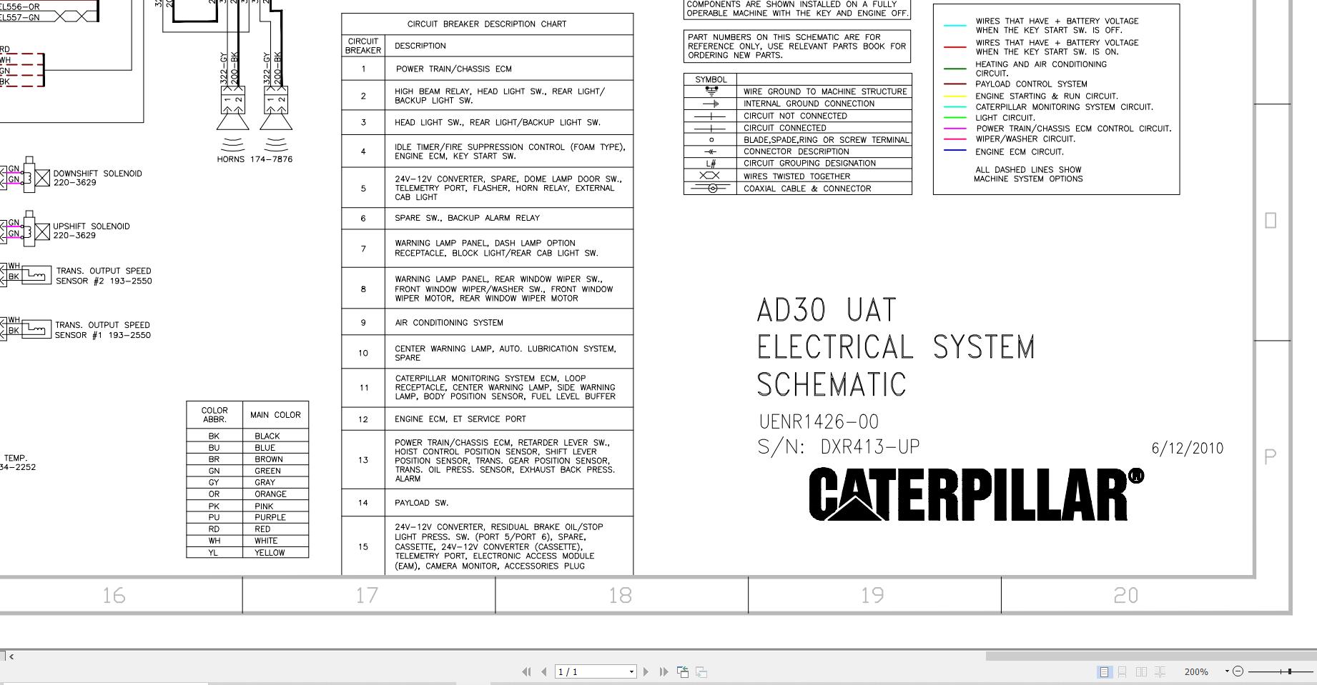Screen dimensions: 1317x685
Task: Click the next view navigation icon
Action: click(701, 671)
